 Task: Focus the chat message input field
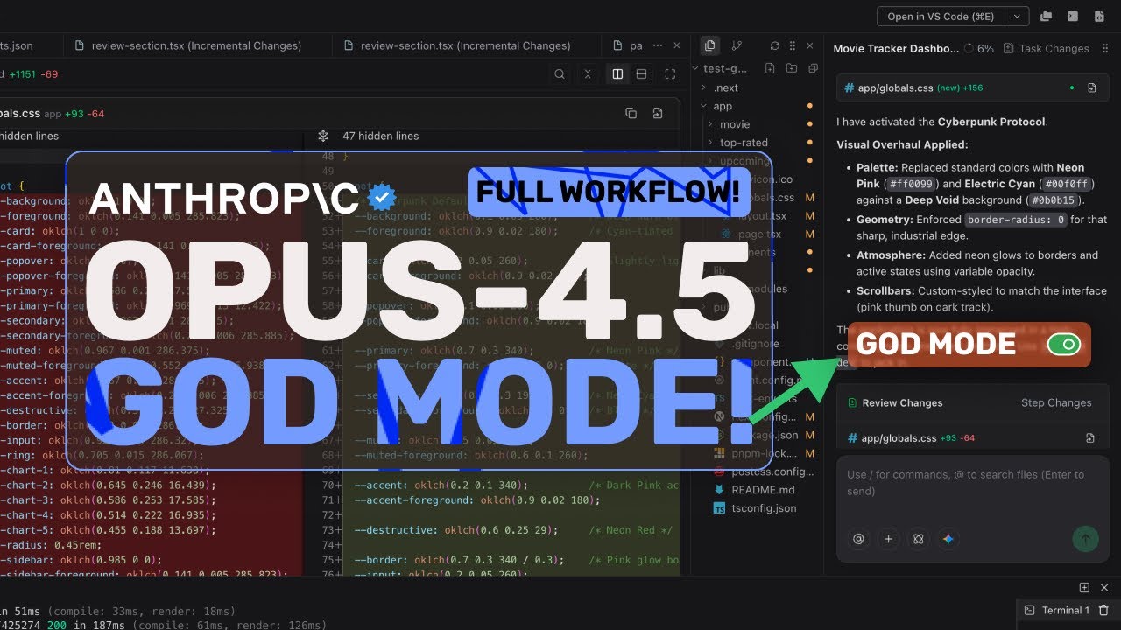[x=971, y=483]
